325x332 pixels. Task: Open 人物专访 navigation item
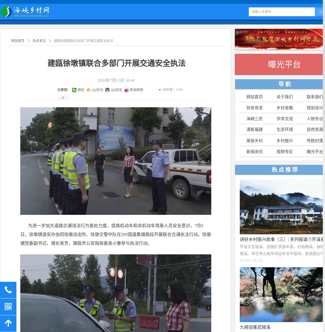(x=315, y=119)
